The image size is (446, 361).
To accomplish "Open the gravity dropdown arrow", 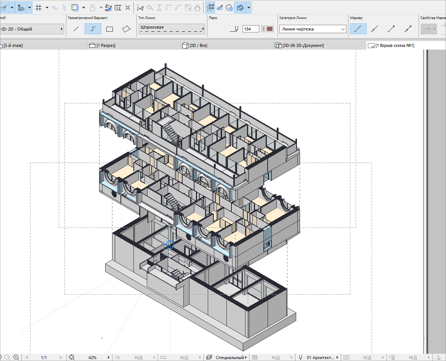I will 101,8.
